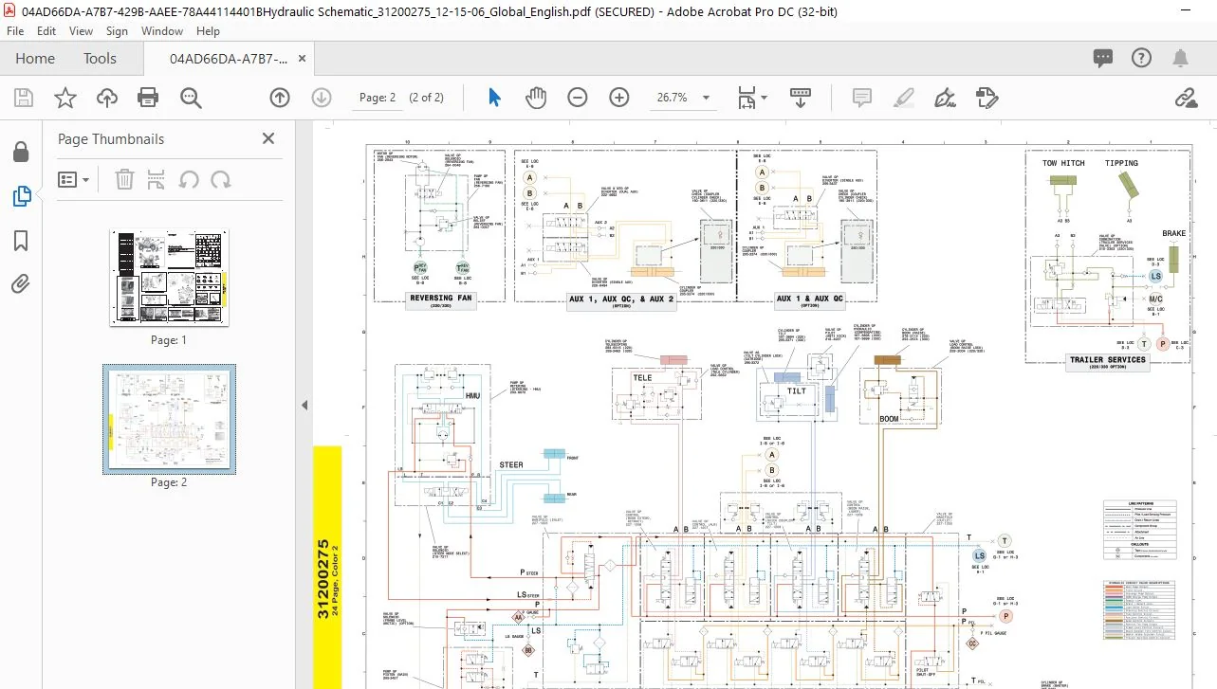Add the star bookmark in the toolbar
Image resolution: width=1217 pixels, height=689 pixels.
65,98
